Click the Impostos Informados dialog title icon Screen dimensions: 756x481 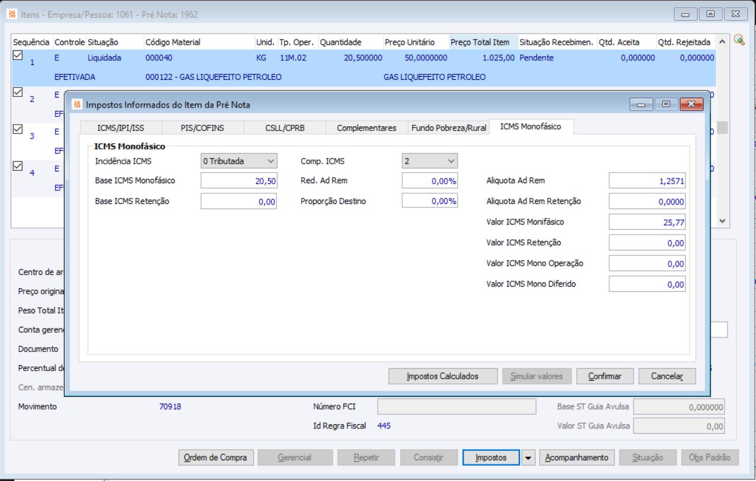(77, 105)
